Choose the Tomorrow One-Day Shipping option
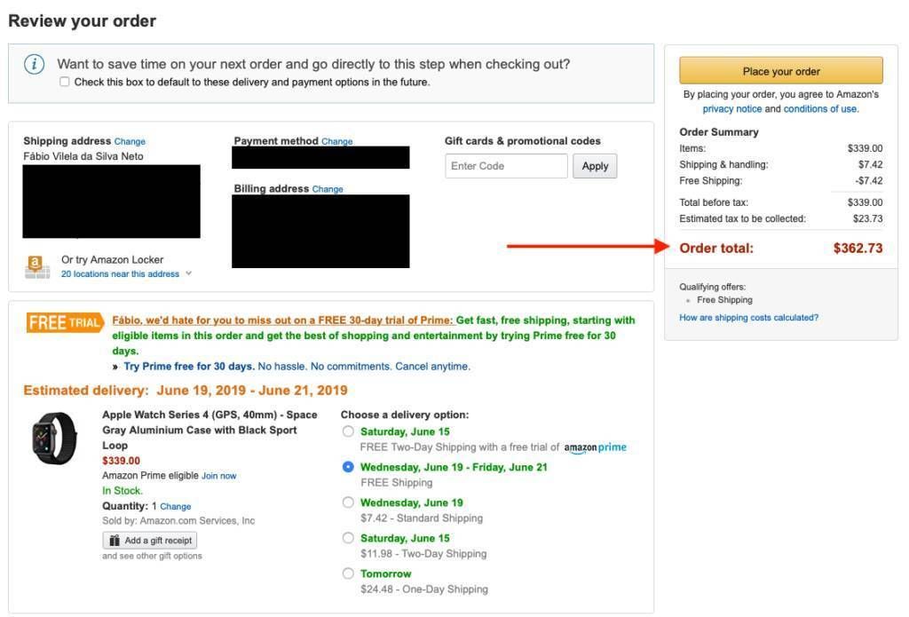This screenshot has width=909, height=617. point(348,573)
